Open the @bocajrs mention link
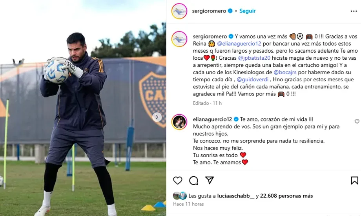 click(x=285, y=72)
